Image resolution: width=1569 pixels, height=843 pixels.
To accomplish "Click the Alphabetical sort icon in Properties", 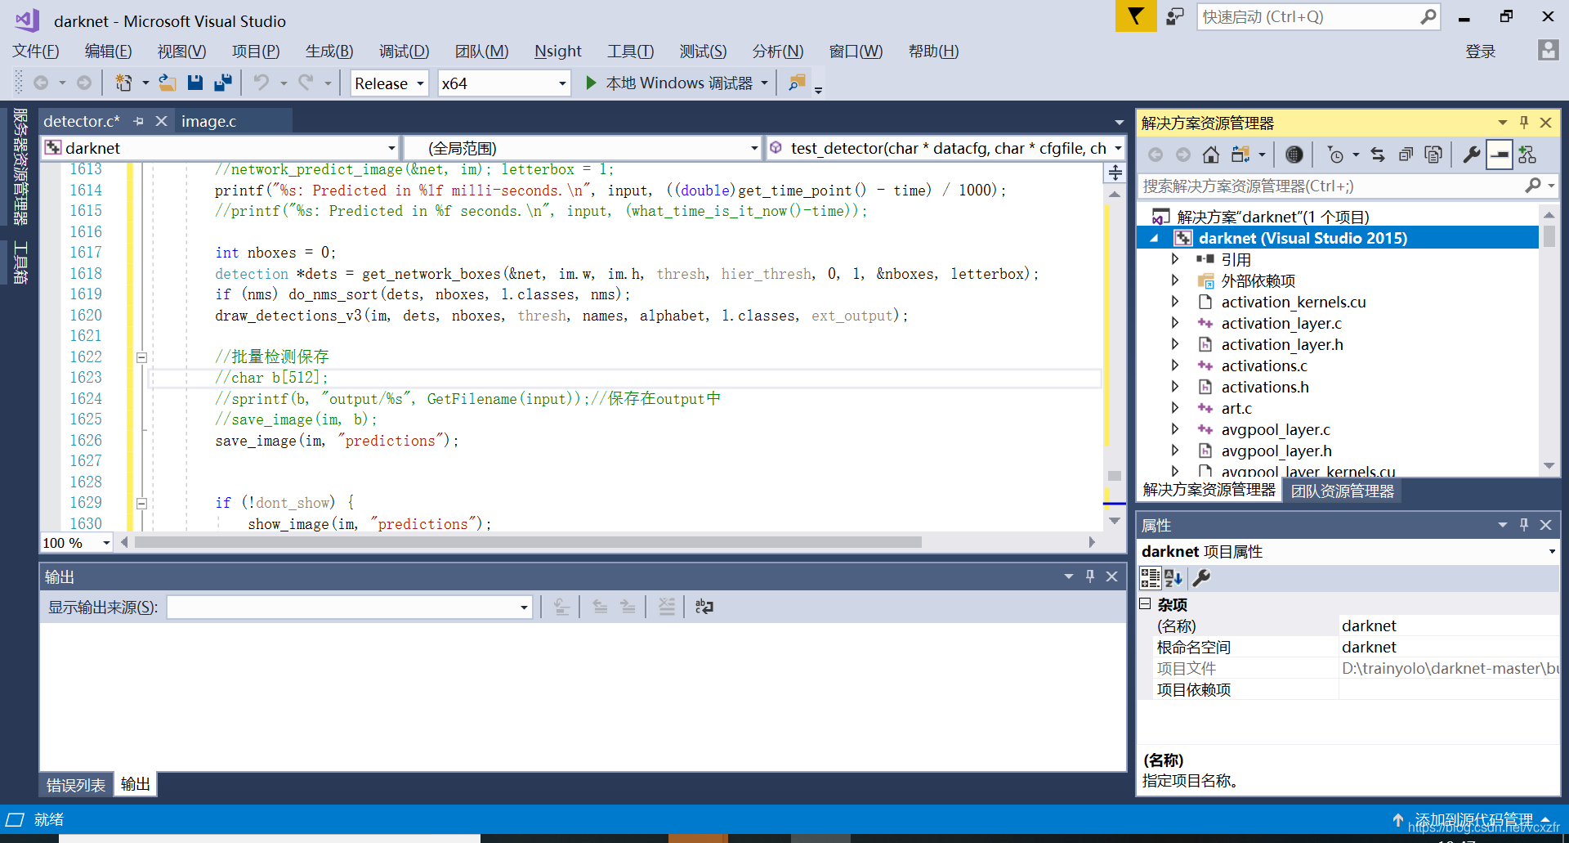I will [1173, 578].
